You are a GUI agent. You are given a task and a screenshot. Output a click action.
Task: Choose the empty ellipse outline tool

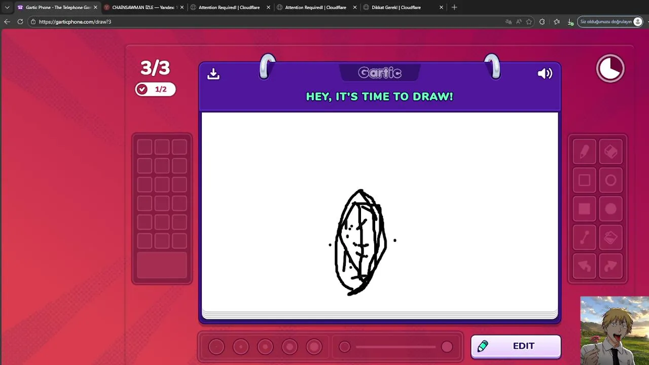[x=611, y=180]
